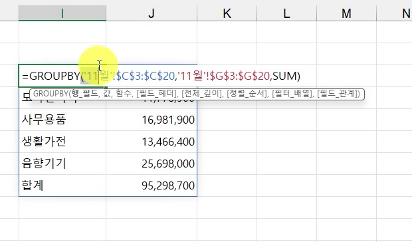
Task: Click [필터_배열] argument in the tooltip
Action: tap(292, 94)
